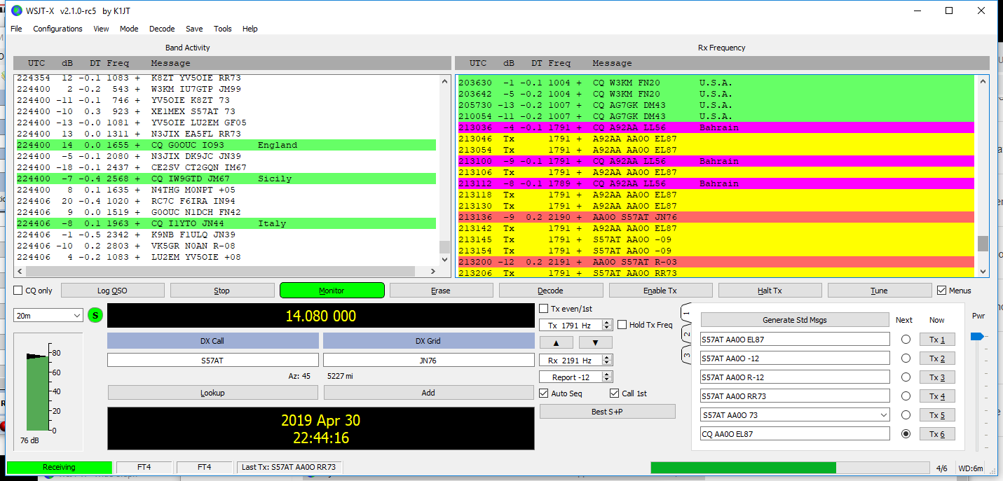Screen dimensions: 1003x481
Task: Click the Tune button
Action: click(x=879, y=291)
